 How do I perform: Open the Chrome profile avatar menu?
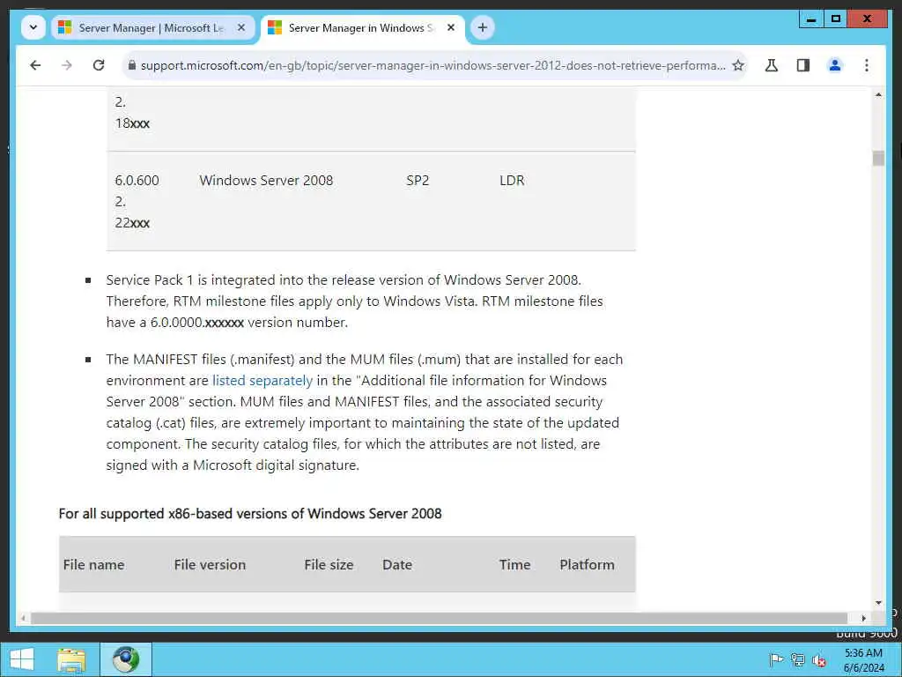pos(835,65)
